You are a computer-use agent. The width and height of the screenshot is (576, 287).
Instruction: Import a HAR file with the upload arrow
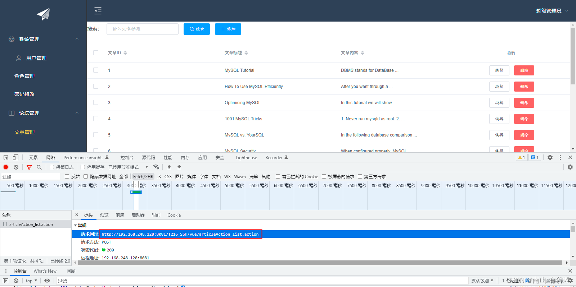[169, 167]
